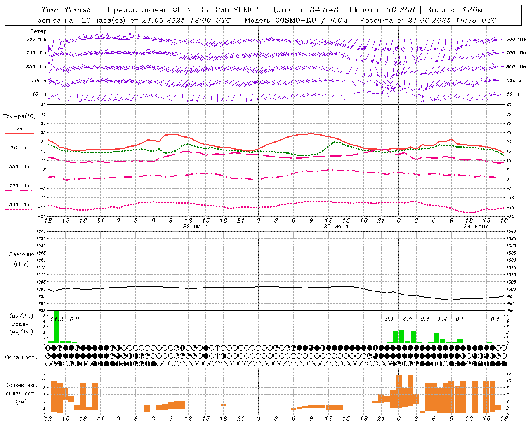This screenshot has width=528, height=422.
Task: Click the Ветер panel label
Action: [38, 31]
